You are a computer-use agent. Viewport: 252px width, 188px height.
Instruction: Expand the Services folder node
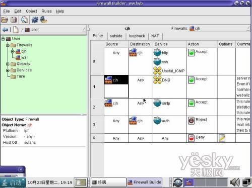(x=8, y=70)
